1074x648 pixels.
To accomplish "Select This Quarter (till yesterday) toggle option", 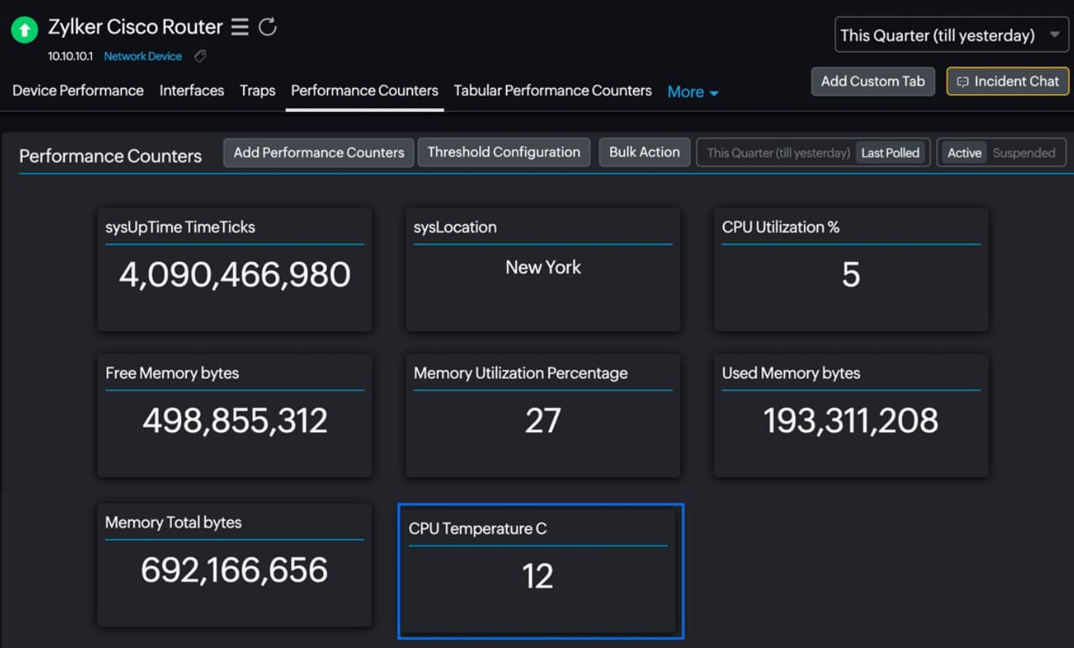I will 778,153.
